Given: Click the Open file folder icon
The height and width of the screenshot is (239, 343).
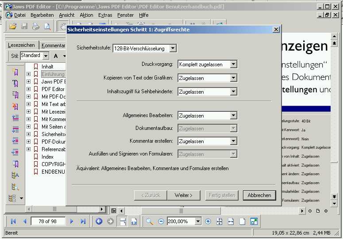Looking at the screenshot, I should tap(13, 27).
